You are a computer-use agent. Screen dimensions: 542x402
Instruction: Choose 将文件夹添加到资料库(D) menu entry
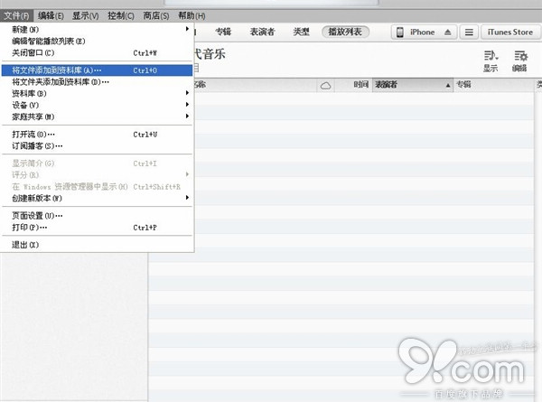coord(97,82)
